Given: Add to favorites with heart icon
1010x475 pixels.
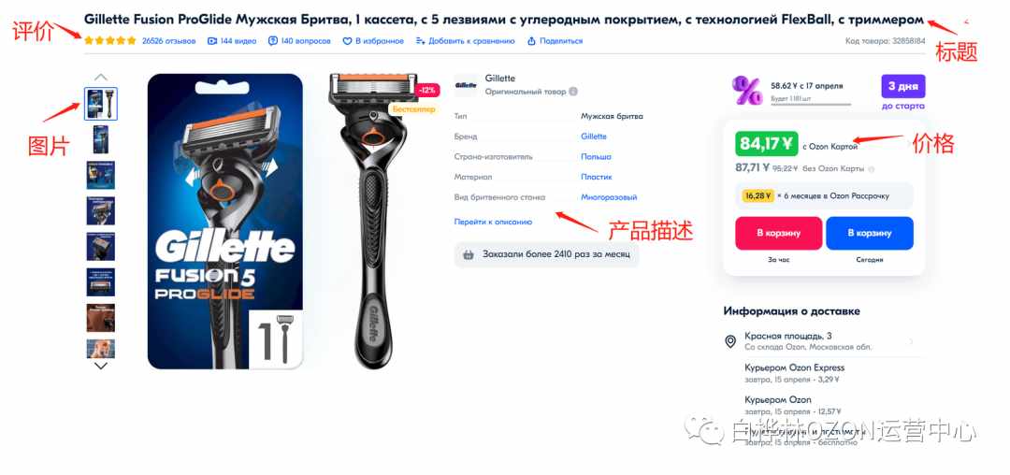Looking at the screenshot, I should (x=348, y=41).
